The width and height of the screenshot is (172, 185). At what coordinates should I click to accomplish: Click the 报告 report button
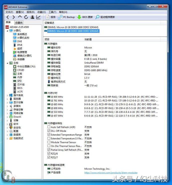[51, 17]
